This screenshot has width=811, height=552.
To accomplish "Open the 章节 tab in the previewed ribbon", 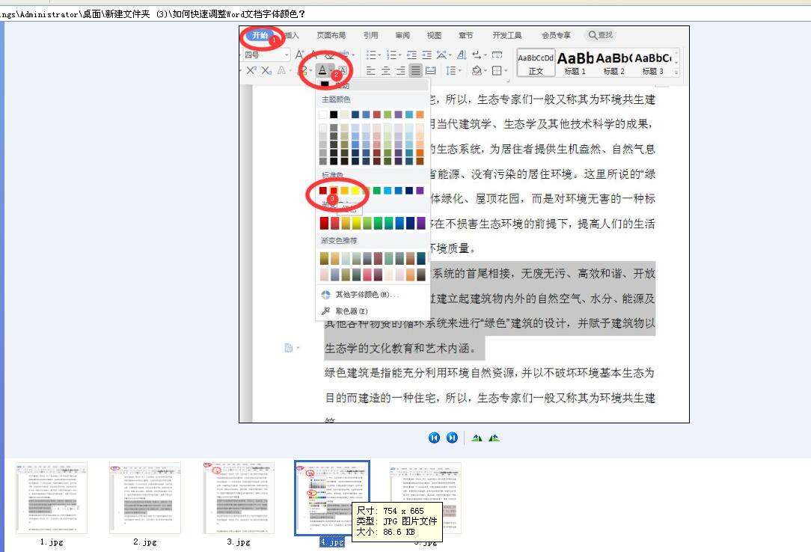I will pyautogui.click(x=465, y=35).
